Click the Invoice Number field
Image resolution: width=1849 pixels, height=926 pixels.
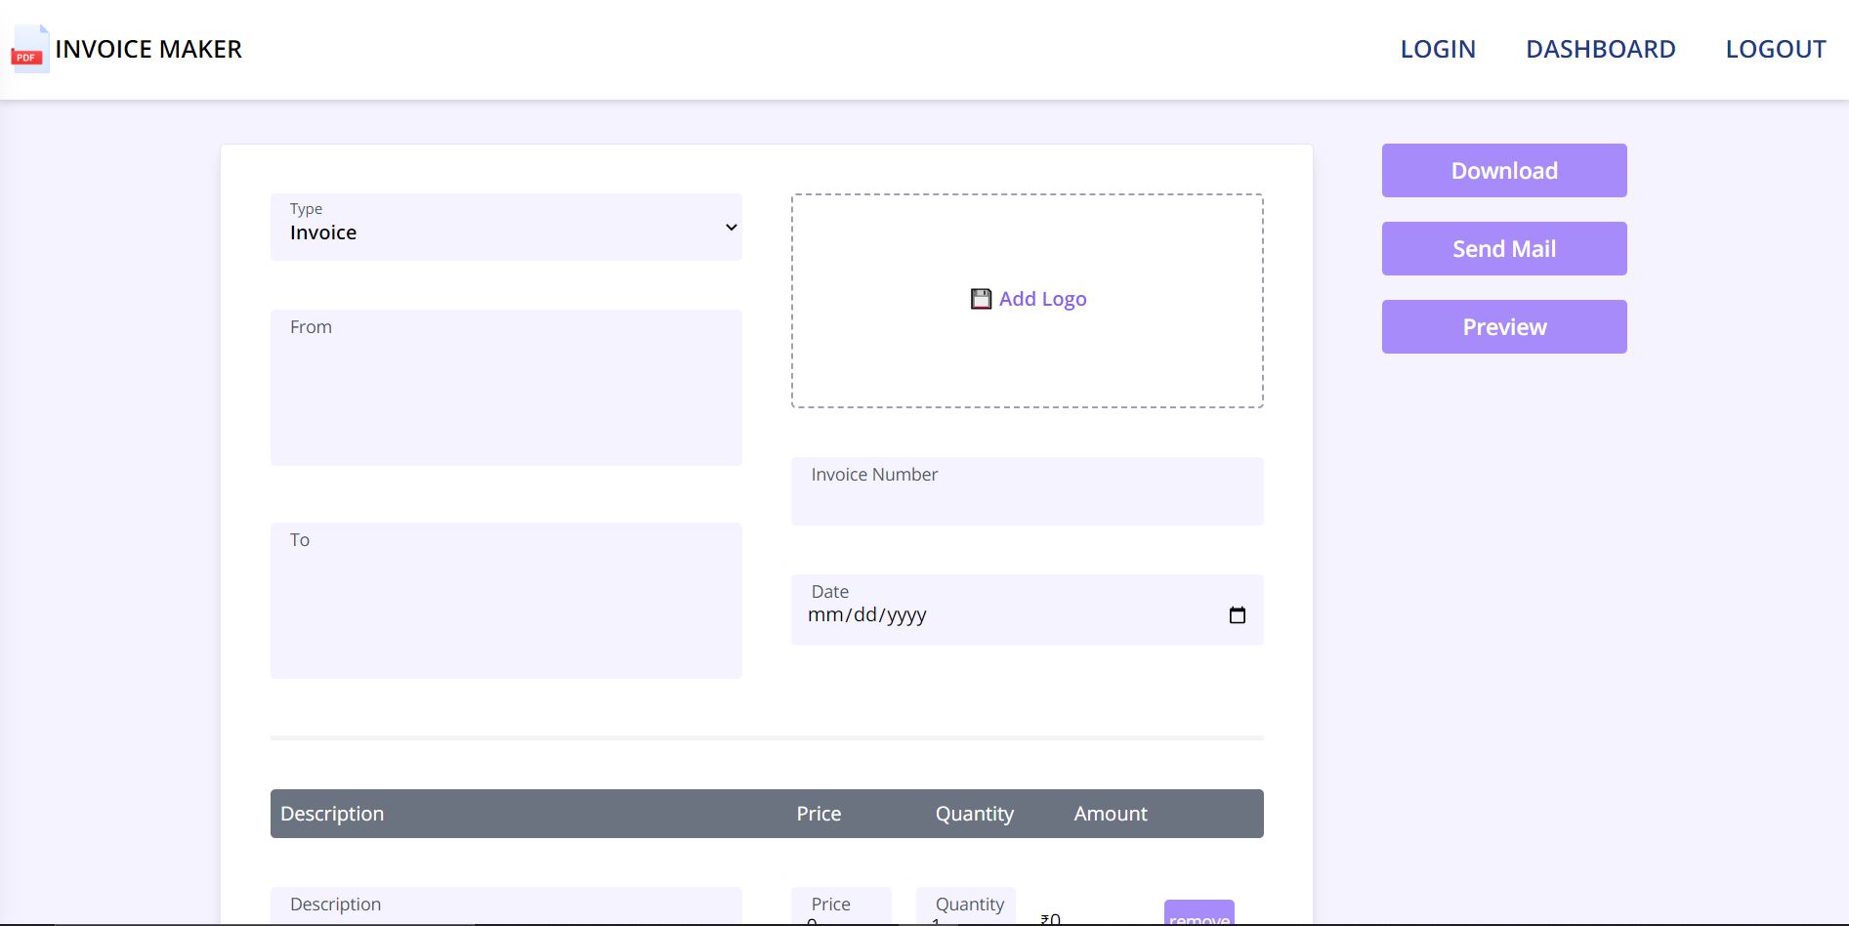[x=1028, y=491]
